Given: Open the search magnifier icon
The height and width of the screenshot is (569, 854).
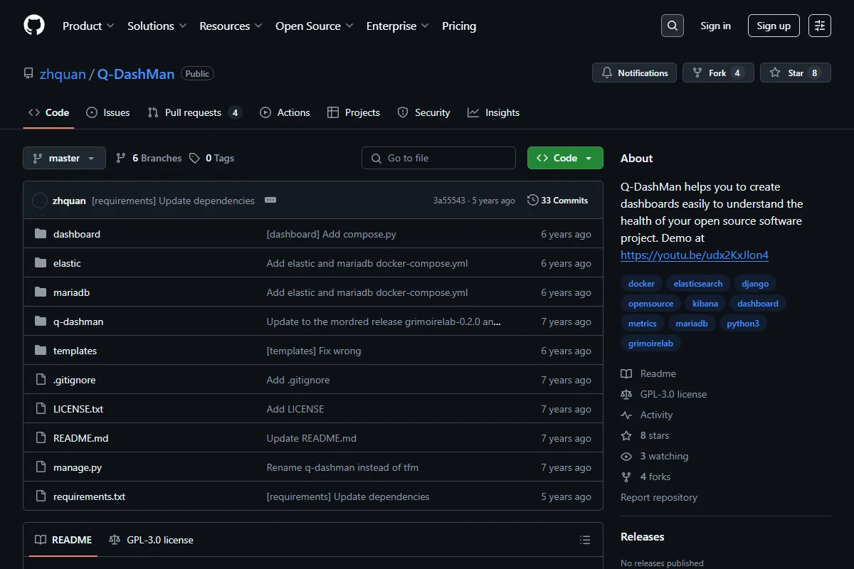Looking at the screenshot, I should [x=673, y=26].
